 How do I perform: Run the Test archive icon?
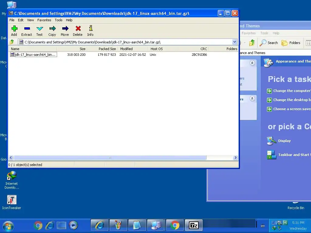tap(39, 31)
